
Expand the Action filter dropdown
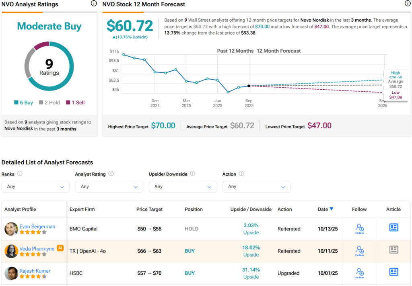click(x=256, y=187)
